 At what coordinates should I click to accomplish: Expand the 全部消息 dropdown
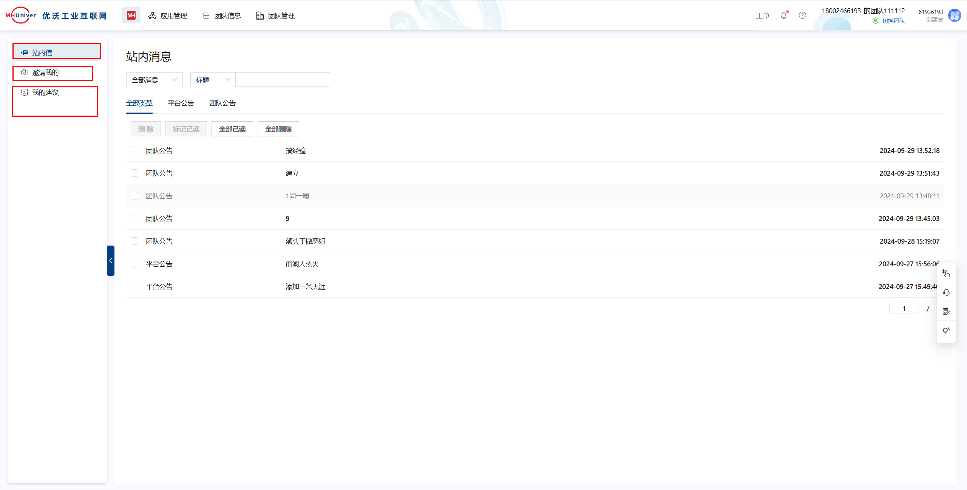[154, 80]
